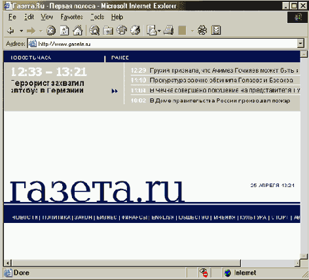Open the View menu
This screenshot has width=309, height=280.
point(47,17)
